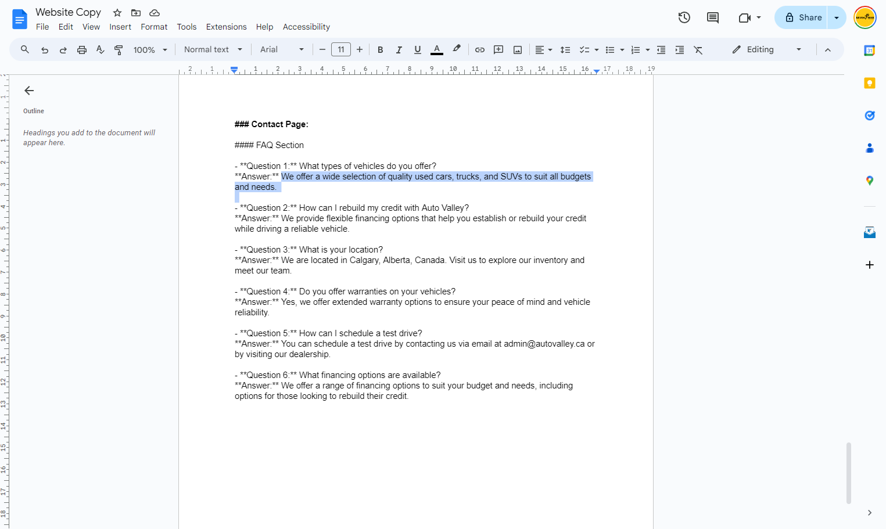Open the Normal text styles dropdown
Screen dimensions: 886x529
[213, 50]
